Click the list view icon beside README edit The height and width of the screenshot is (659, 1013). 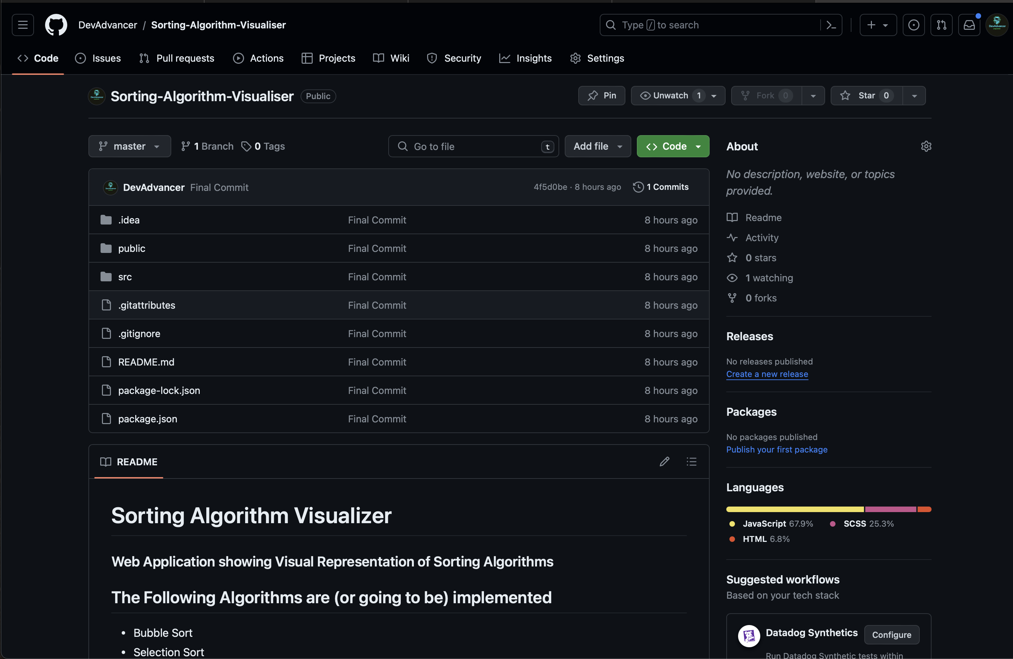click(x=691, y=461)
